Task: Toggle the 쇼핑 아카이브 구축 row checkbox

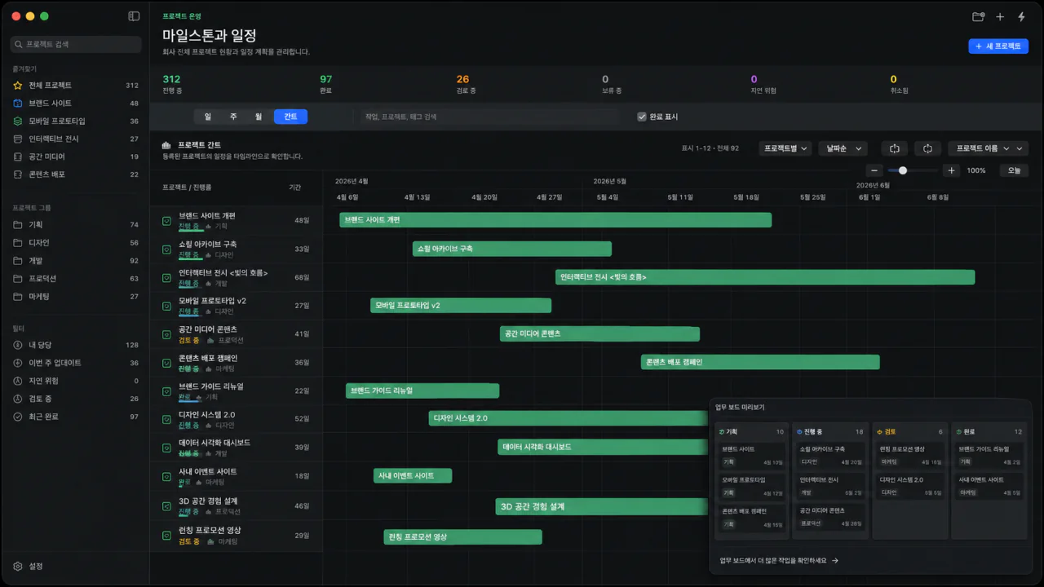Action: click(166, 249)
